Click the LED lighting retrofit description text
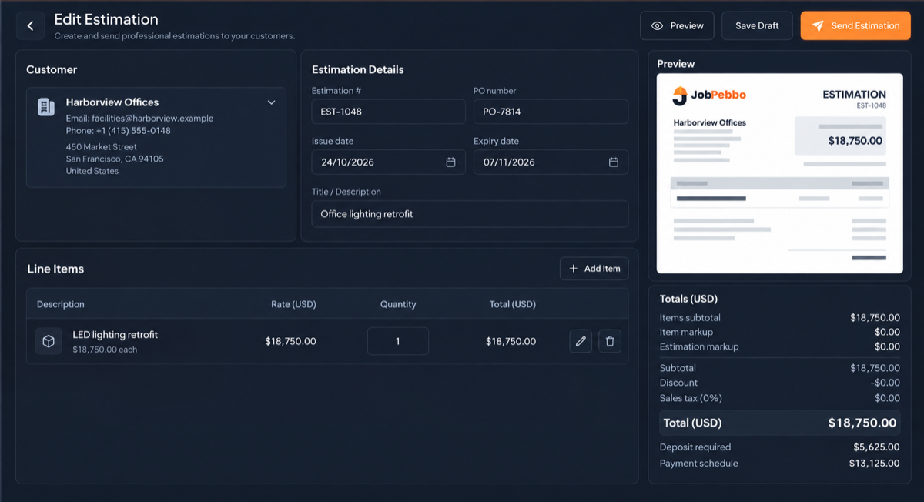The height and width of the screenshot is (502, 924). [115, 335]
